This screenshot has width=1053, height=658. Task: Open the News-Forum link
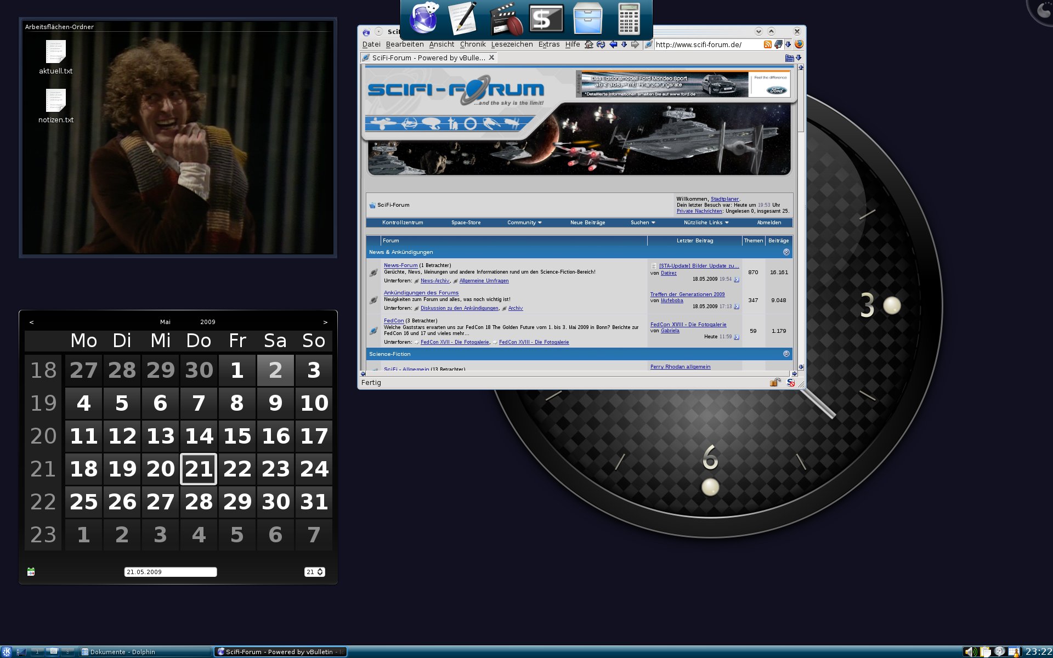point(400,265)
